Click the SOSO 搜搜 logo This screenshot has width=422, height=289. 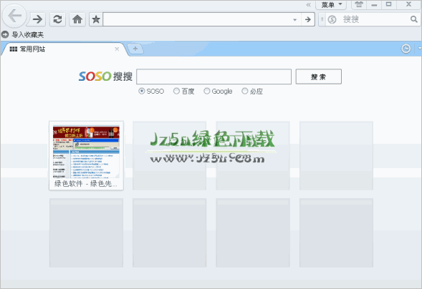click(x=105, y=77)
